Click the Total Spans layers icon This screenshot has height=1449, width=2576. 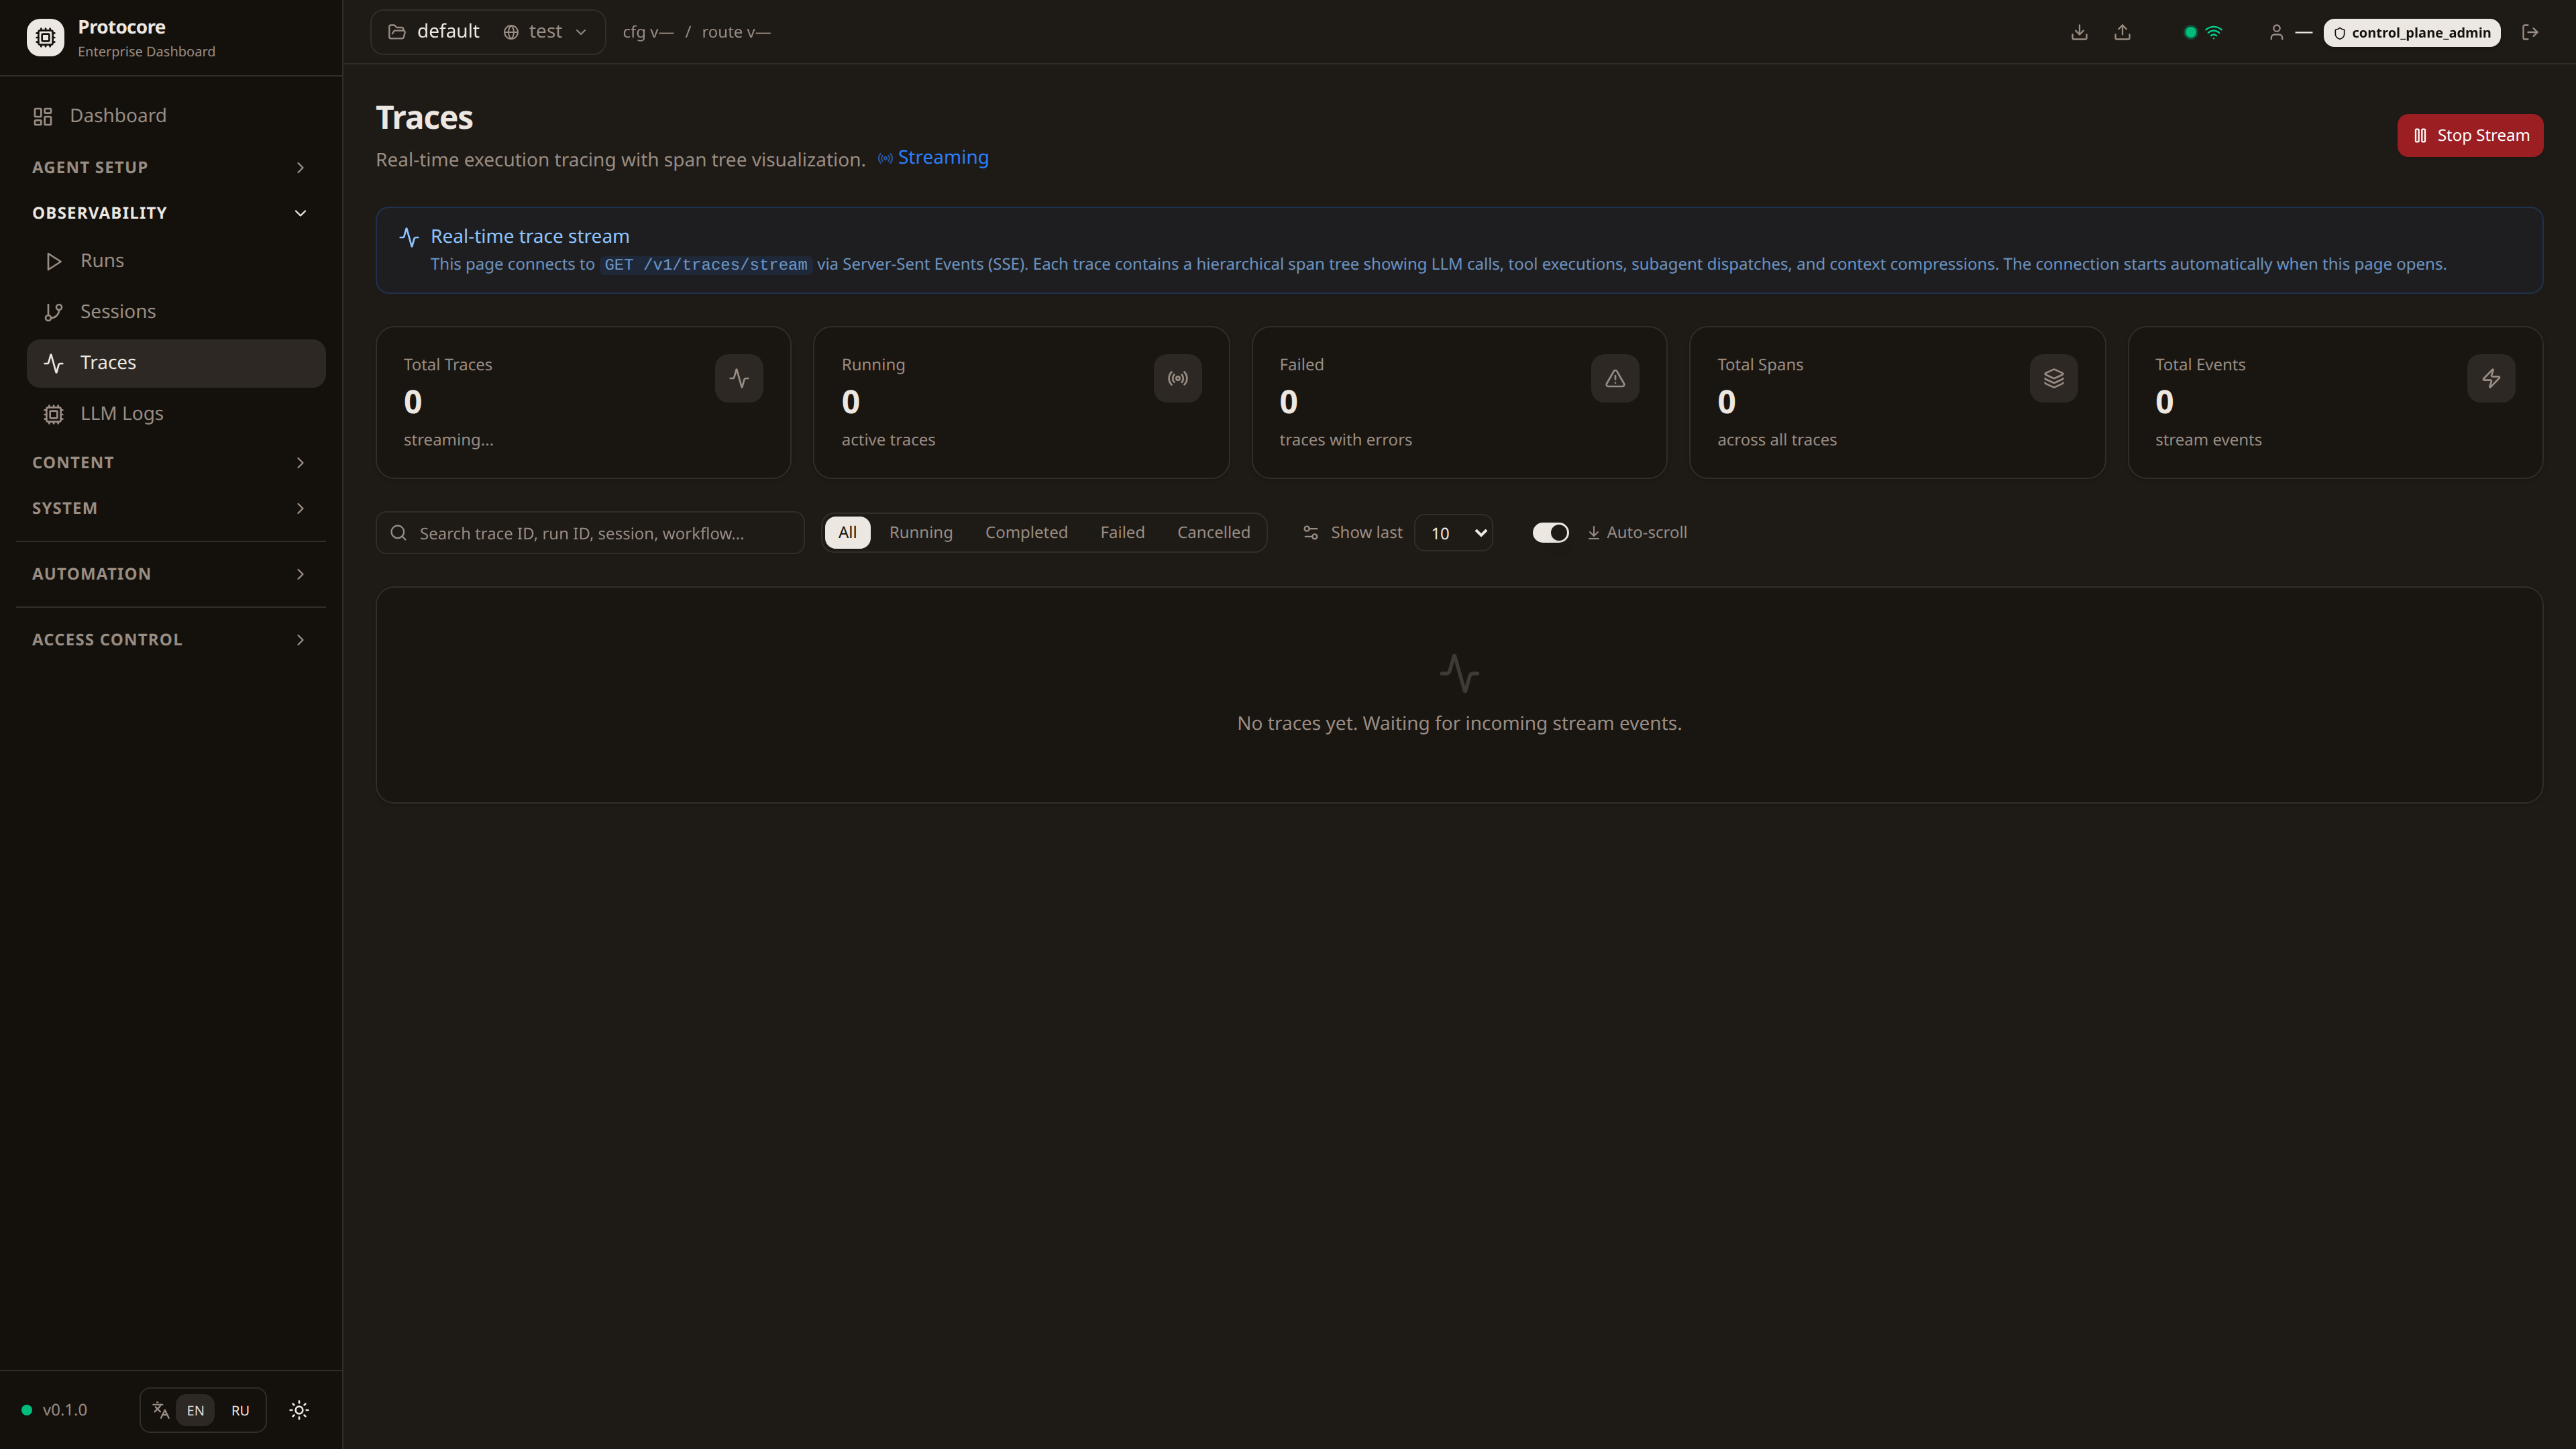point(2053,378)
